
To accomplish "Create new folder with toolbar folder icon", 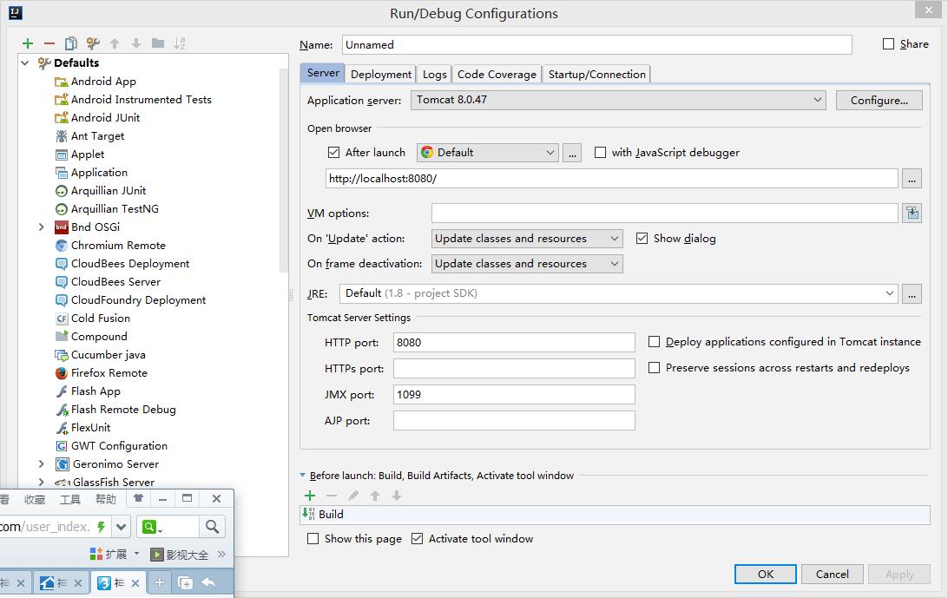I will tap(158, 43).
